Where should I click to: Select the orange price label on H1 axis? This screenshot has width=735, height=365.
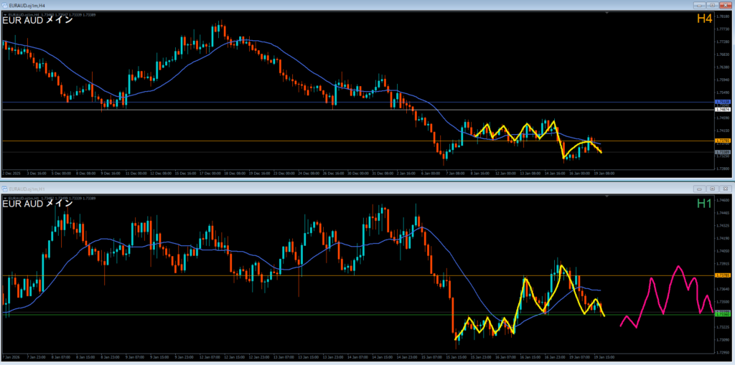723,275
